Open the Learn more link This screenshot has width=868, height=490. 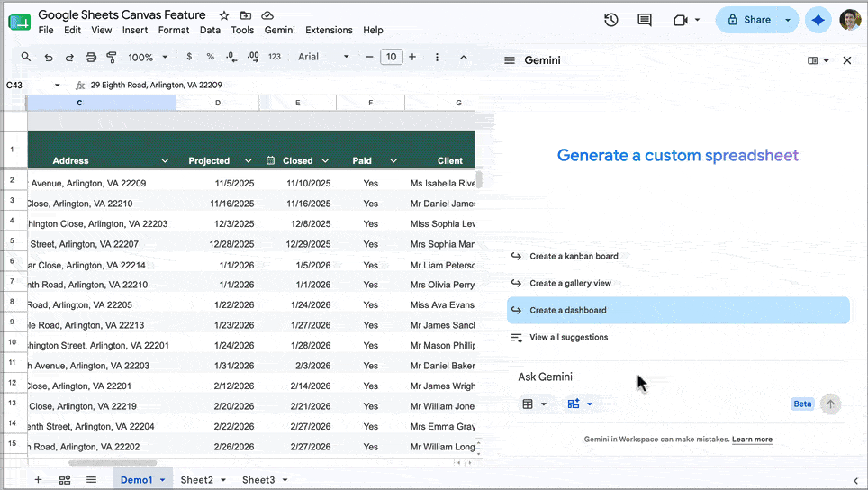(752, 440)
